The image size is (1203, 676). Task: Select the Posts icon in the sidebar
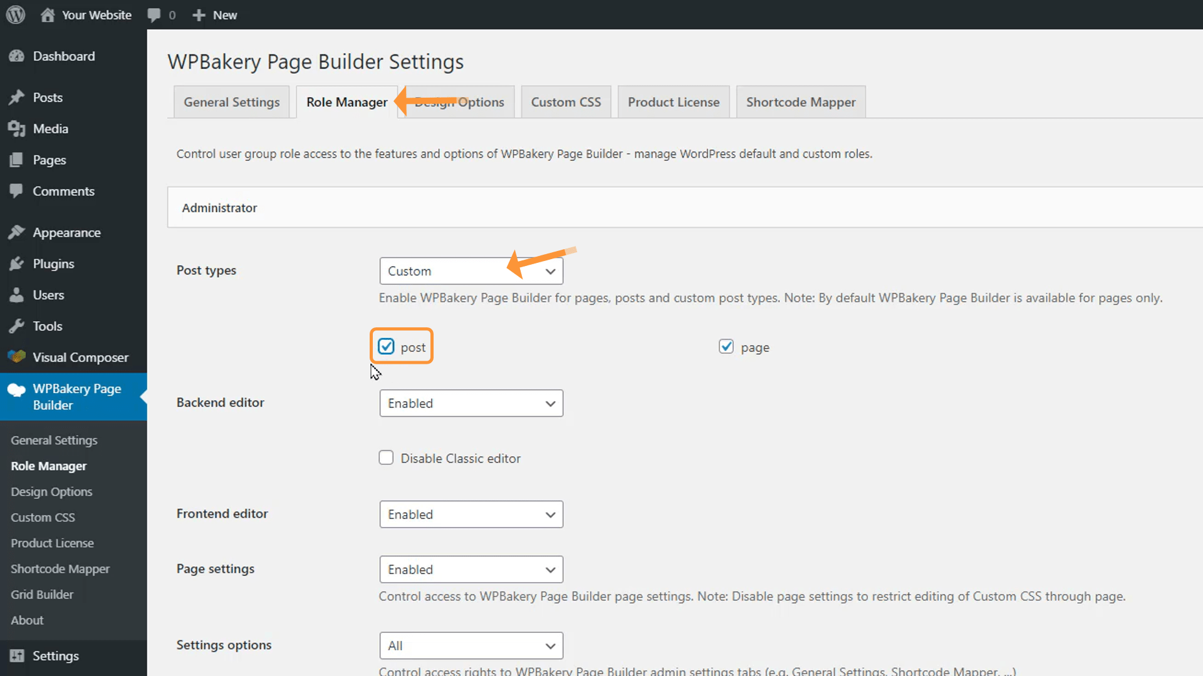[x=17, y=98]
